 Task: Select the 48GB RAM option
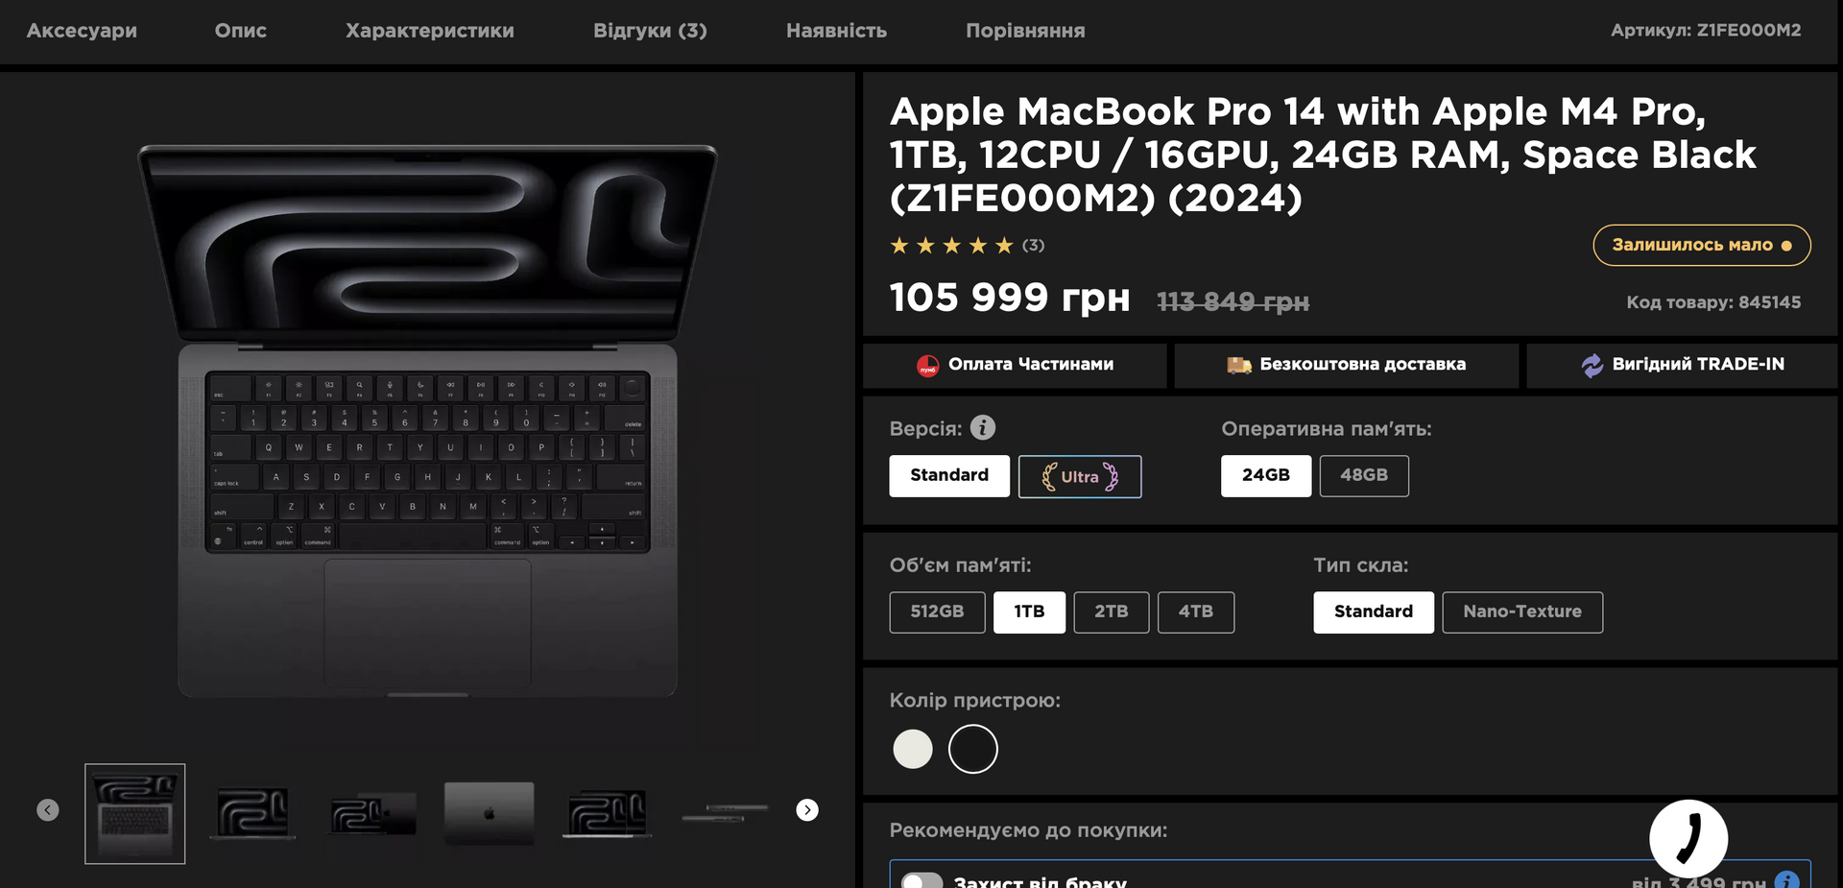[x=1364, y=475]
